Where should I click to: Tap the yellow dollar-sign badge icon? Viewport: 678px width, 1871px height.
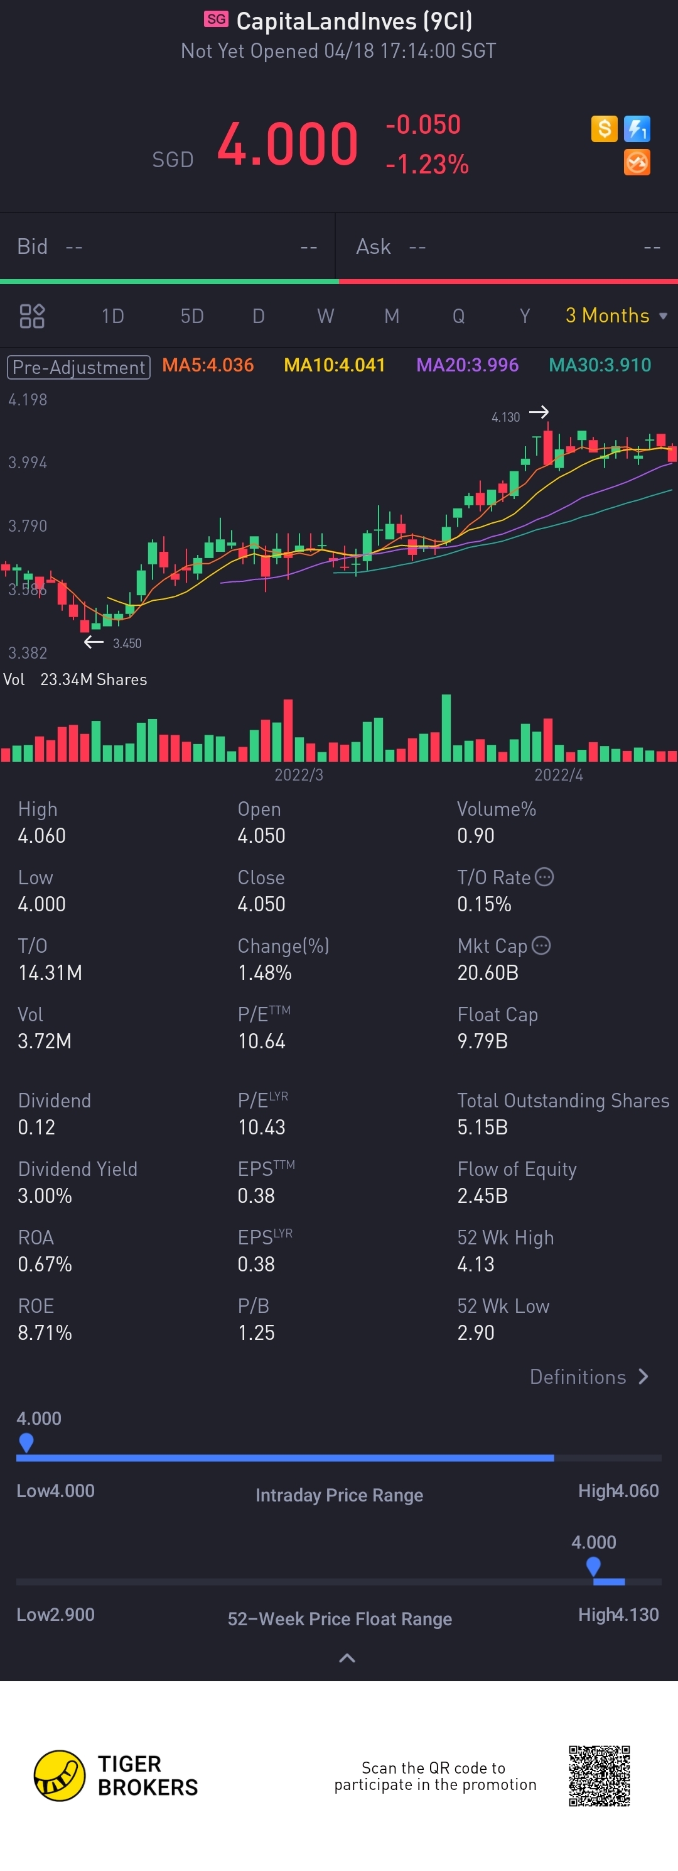(x=603, y=129)
